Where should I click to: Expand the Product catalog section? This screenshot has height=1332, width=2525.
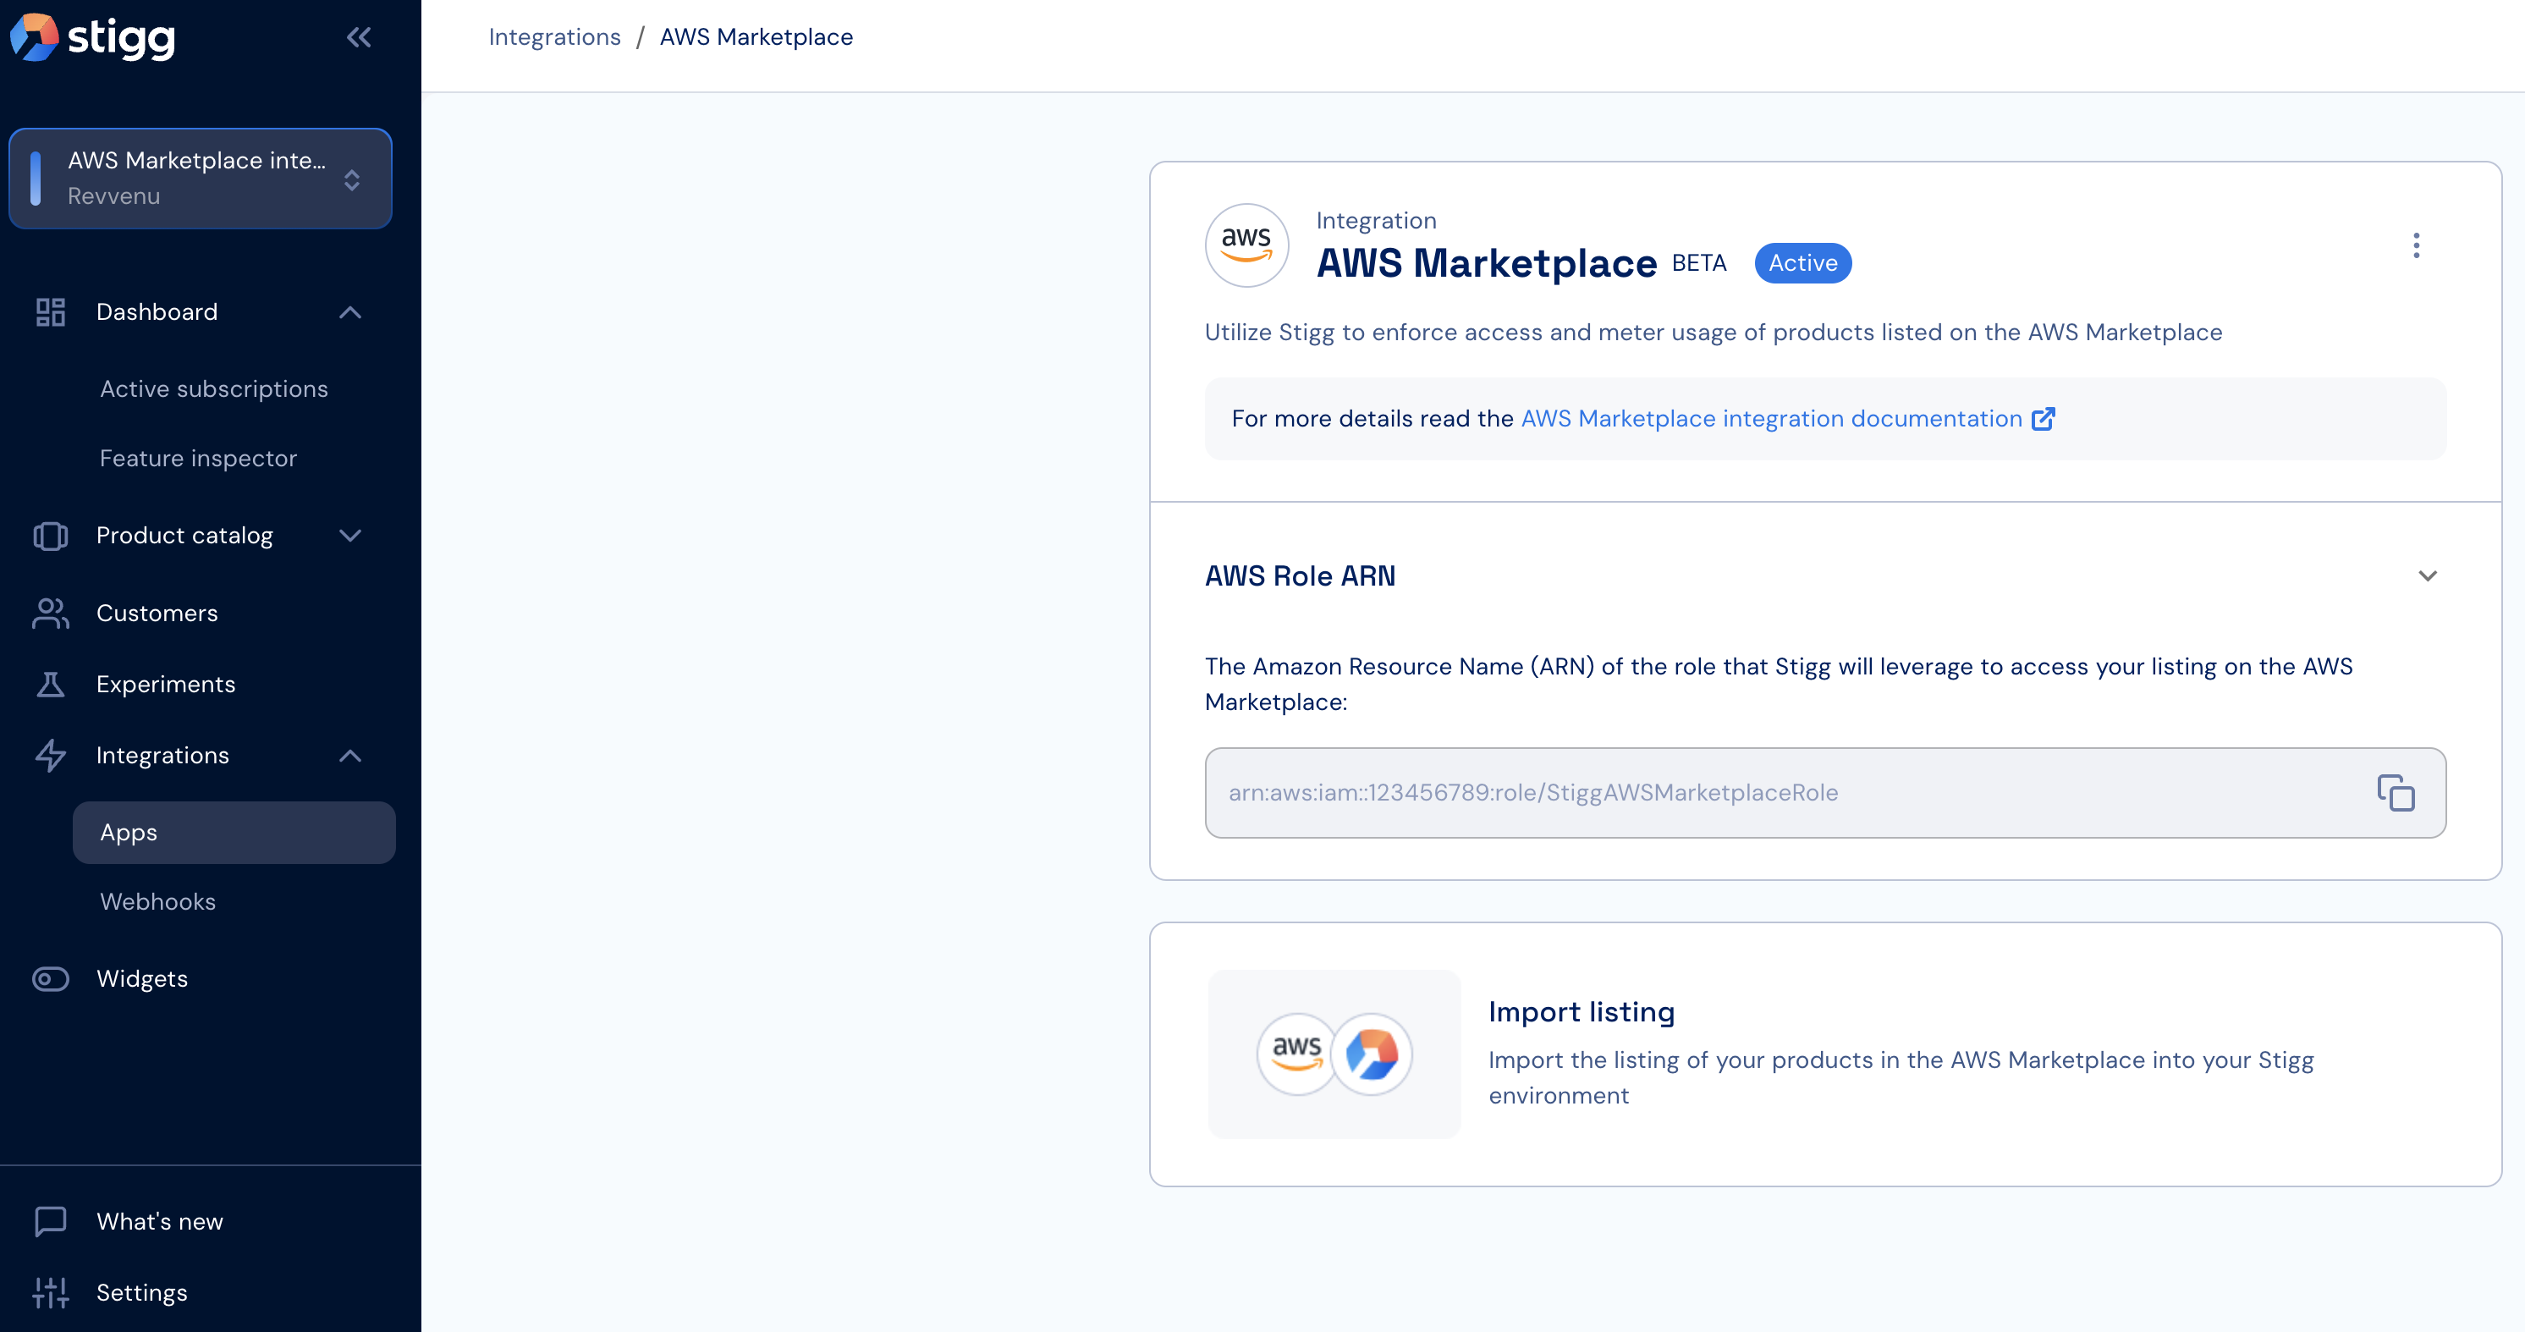point(350,535)
